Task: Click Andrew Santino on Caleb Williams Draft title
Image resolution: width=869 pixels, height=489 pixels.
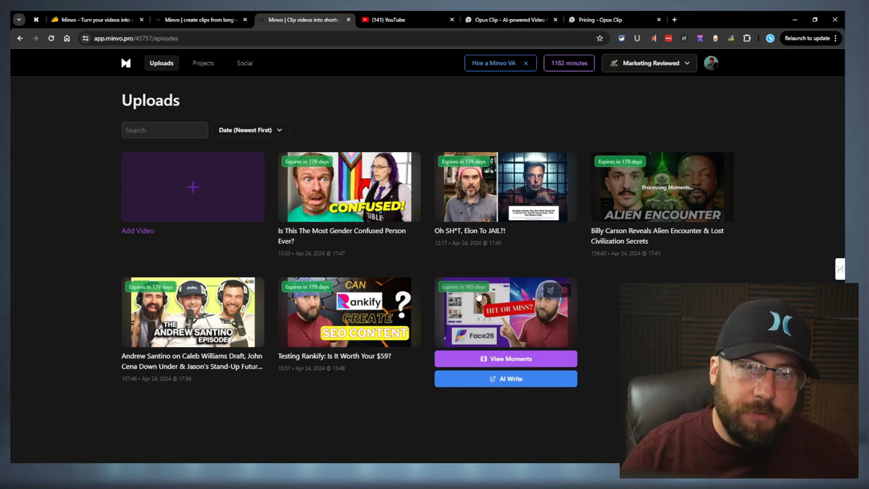Action: point(192,361)
